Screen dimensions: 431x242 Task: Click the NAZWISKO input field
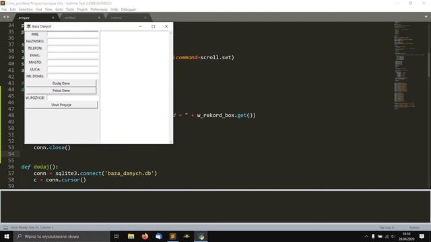coord(73,41)
